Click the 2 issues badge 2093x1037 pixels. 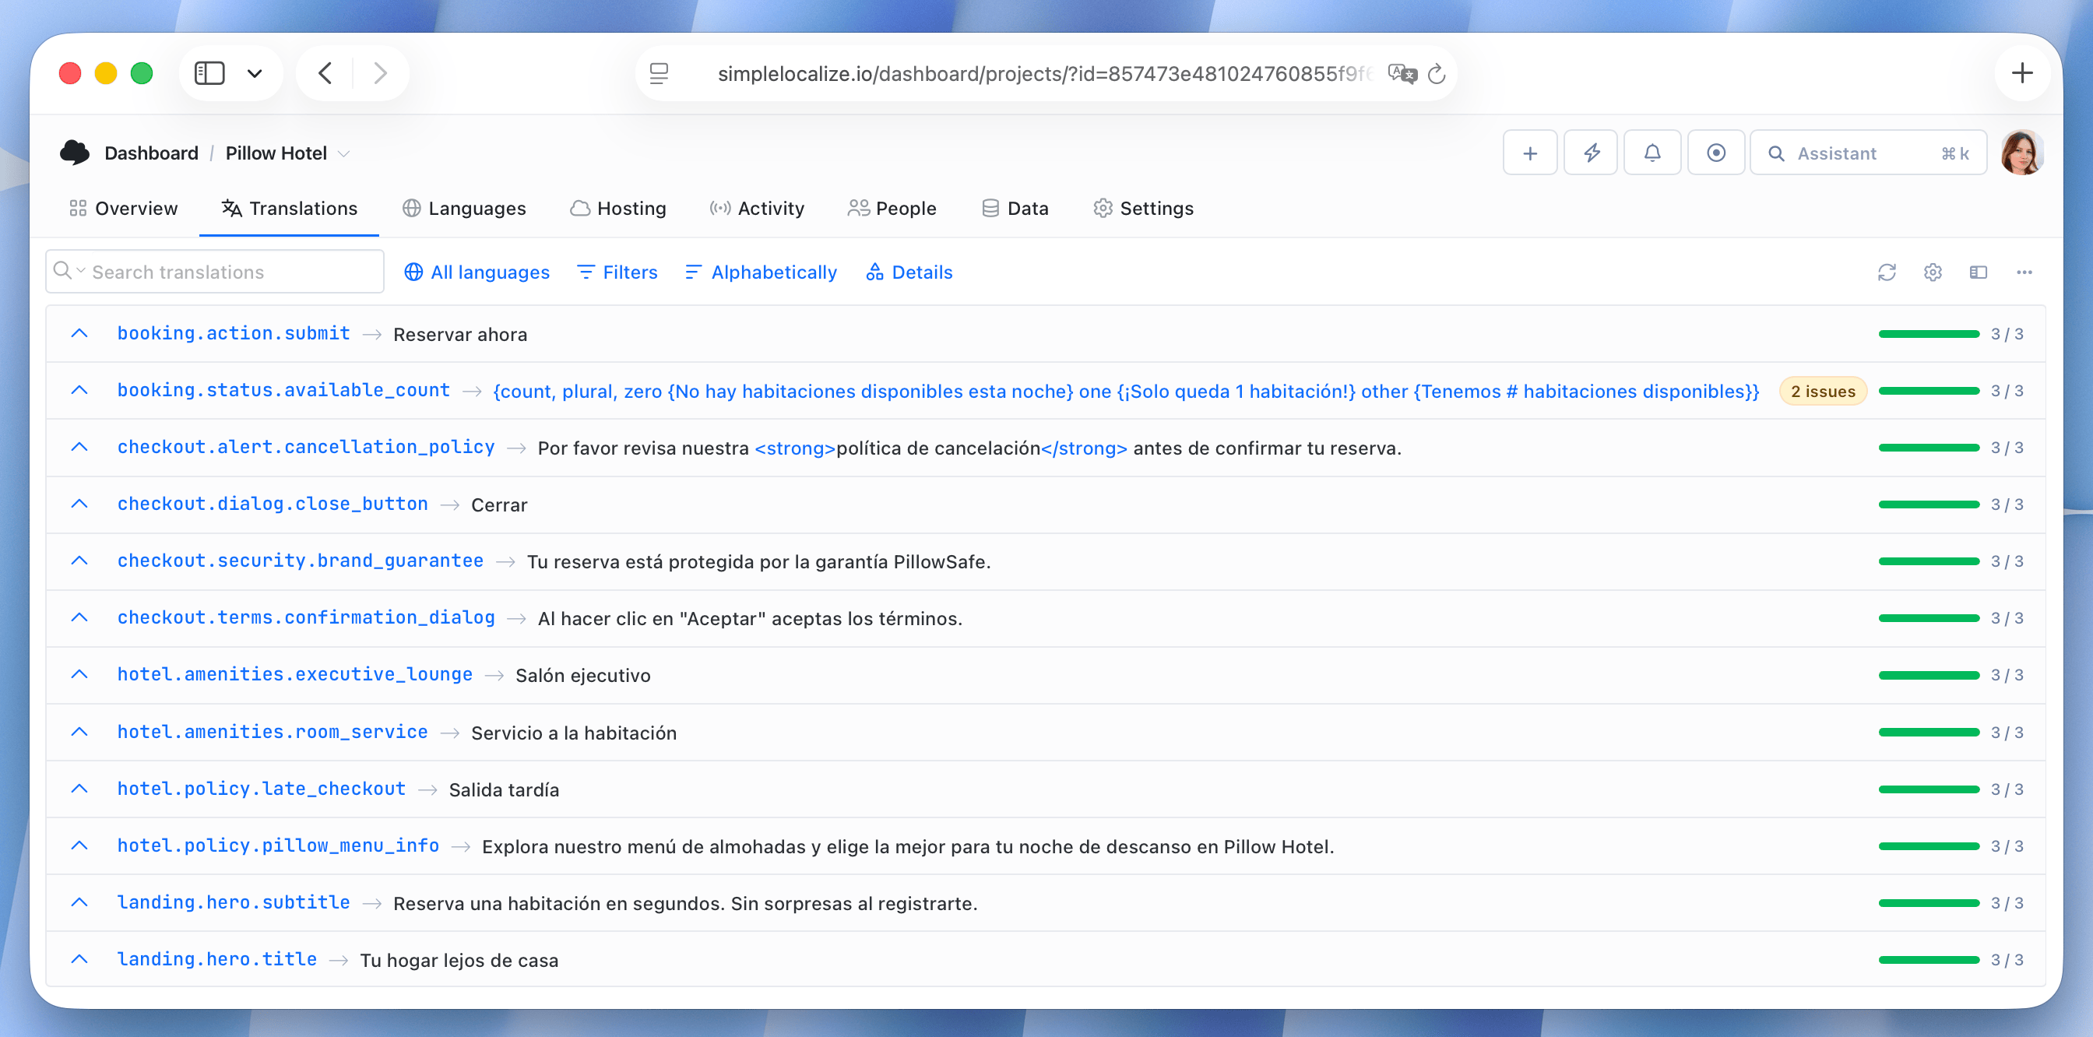(1823, 391)
